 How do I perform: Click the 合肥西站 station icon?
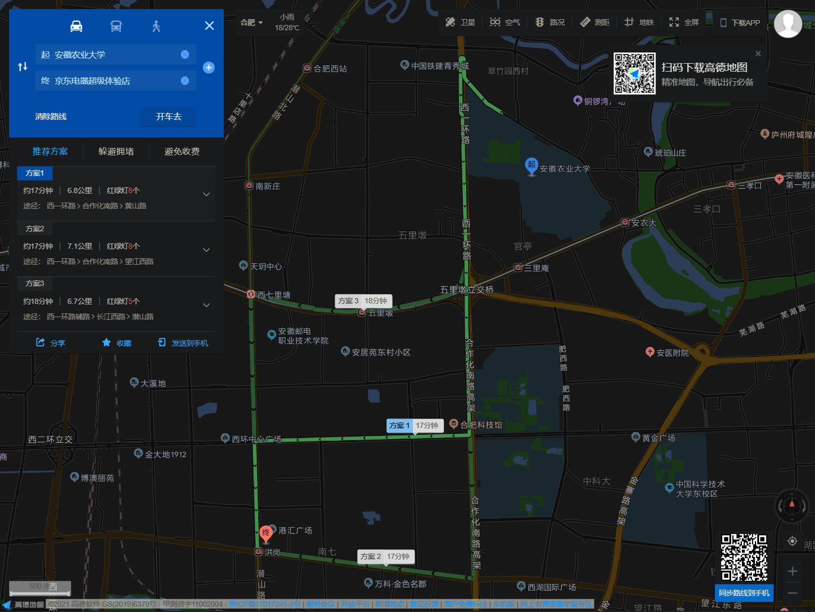[x=307, y=68]
